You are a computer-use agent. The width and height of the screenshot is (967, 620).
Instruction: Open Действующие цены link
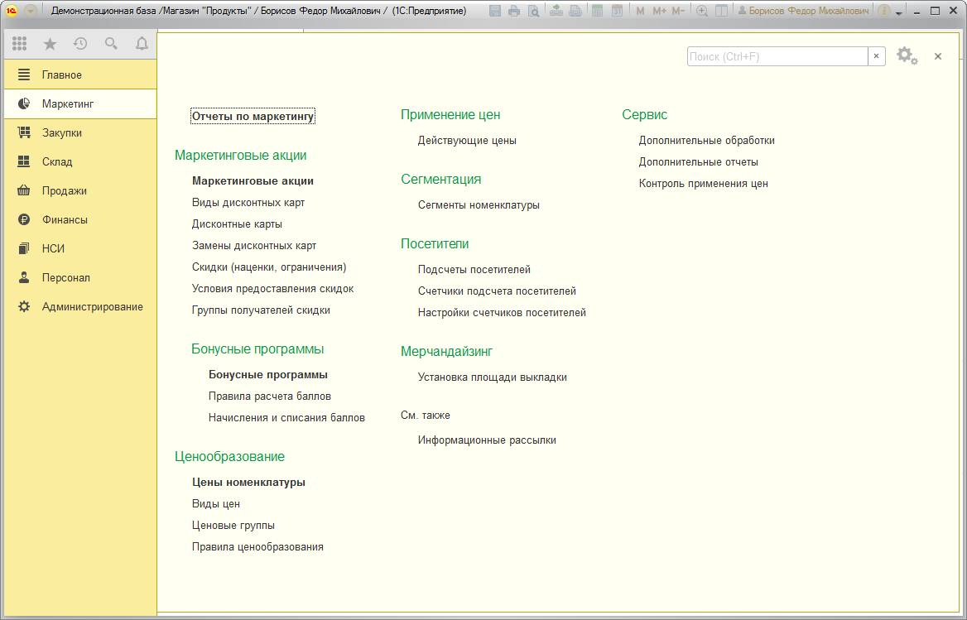(467, 141)
